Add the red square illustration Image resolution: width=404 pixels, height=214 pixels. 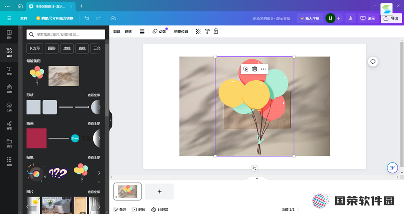[36, 138]
